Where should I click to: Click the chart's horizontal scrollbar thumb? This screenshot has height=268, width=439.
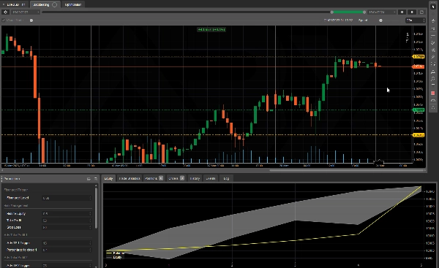[347, 170]
